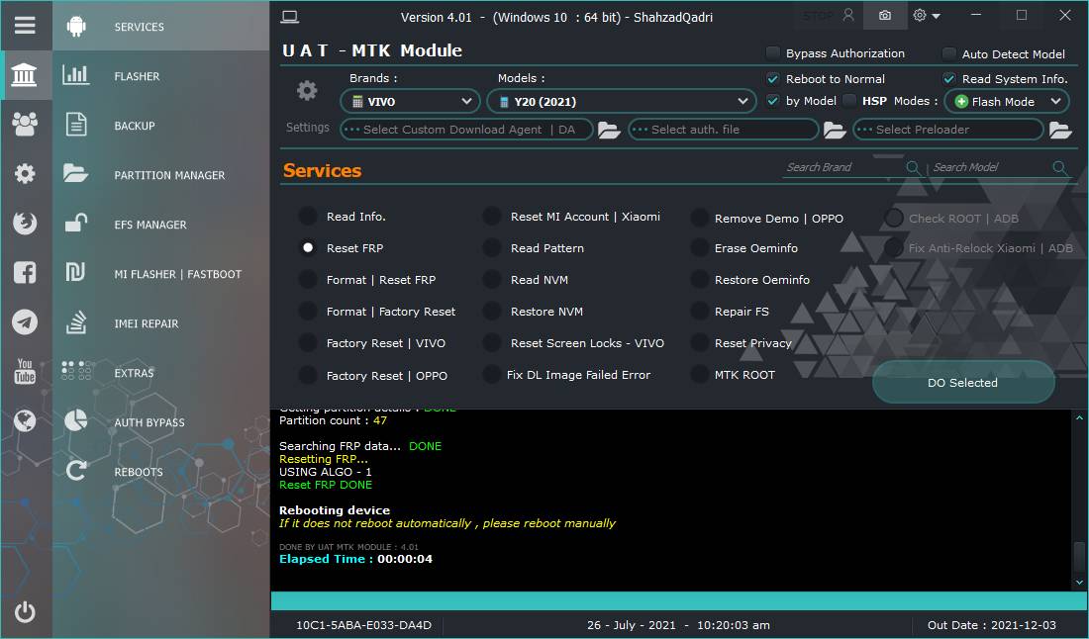Click the log scrollbar up arrow
Image resolution: width=1089 pixels, height=639 pixels.
[1079, 417]
